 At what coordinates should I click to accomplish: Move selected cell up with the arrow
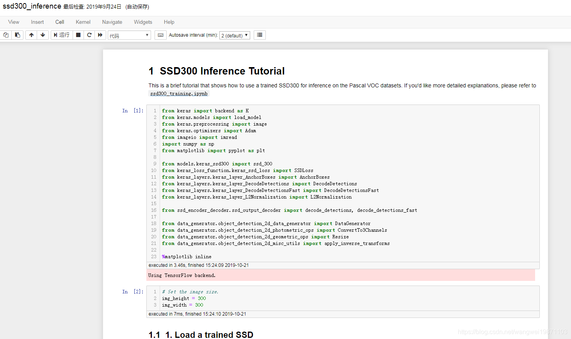click(32, 35)
